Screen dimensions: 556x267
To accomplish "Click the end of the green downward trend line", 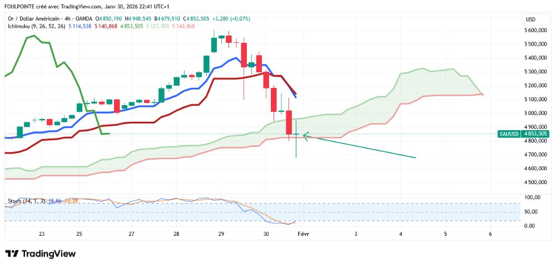I will pyautogui.click(x=416, y=158).
